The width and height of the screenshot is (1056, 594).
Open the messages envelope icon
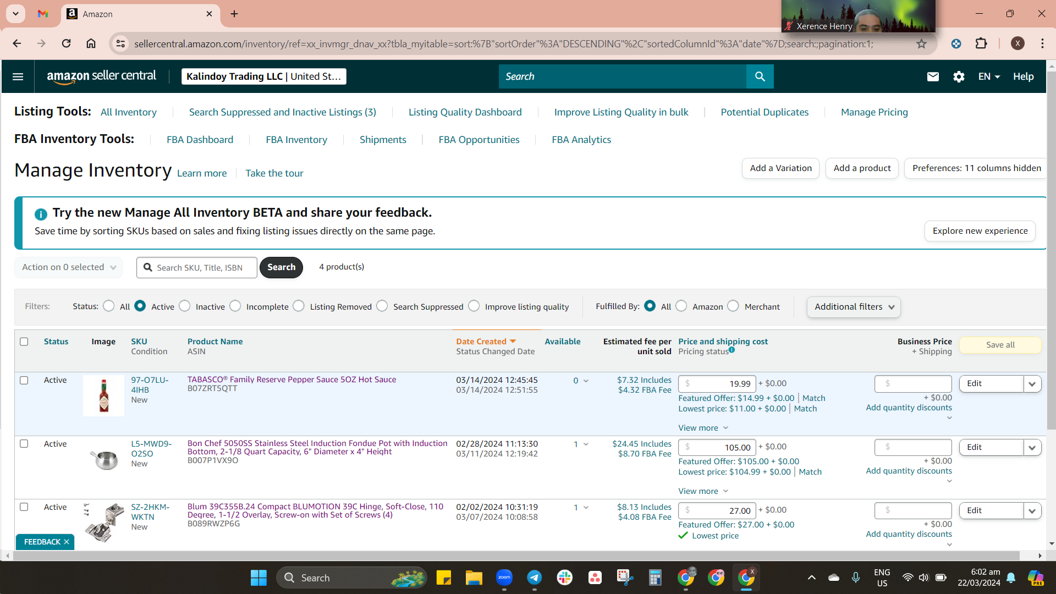(933, 76)
